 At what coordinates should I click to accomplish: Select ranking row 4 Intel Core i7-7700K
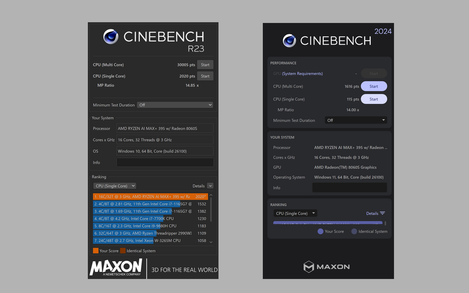tap(150, 219)
